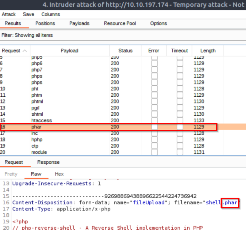246x230 pixels.
Task: Open the Attack menu
Action: point(9,14)
